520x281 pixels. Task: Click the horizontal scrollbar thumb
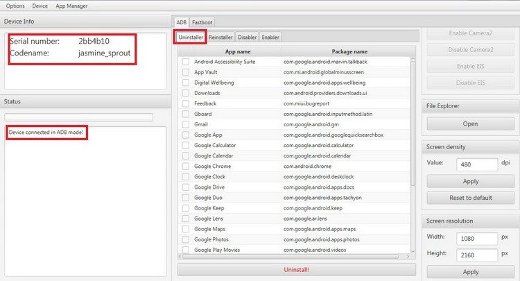(291, 257)
